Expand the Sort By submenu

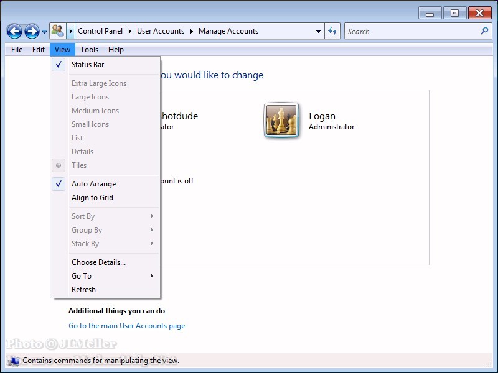point(105,216)
